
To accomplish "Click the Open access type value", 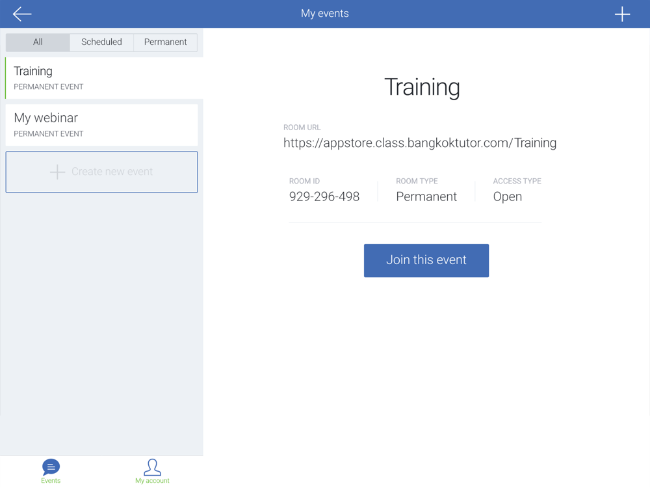I will point(508,197).
